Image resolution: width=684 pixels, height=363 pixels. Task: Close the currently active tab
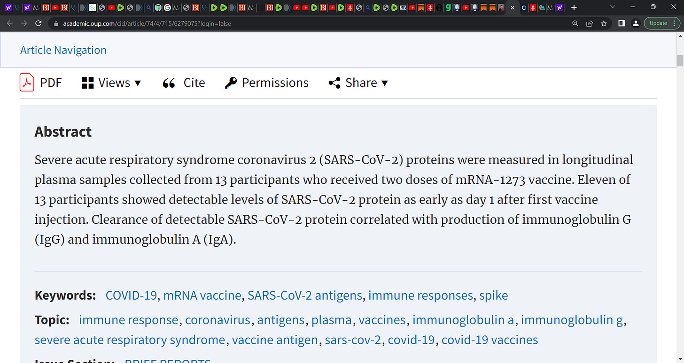click(x=513, y=8)
